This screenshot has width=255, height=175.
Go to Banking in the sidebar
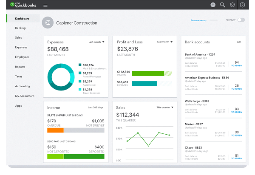(x=20, y=28)
